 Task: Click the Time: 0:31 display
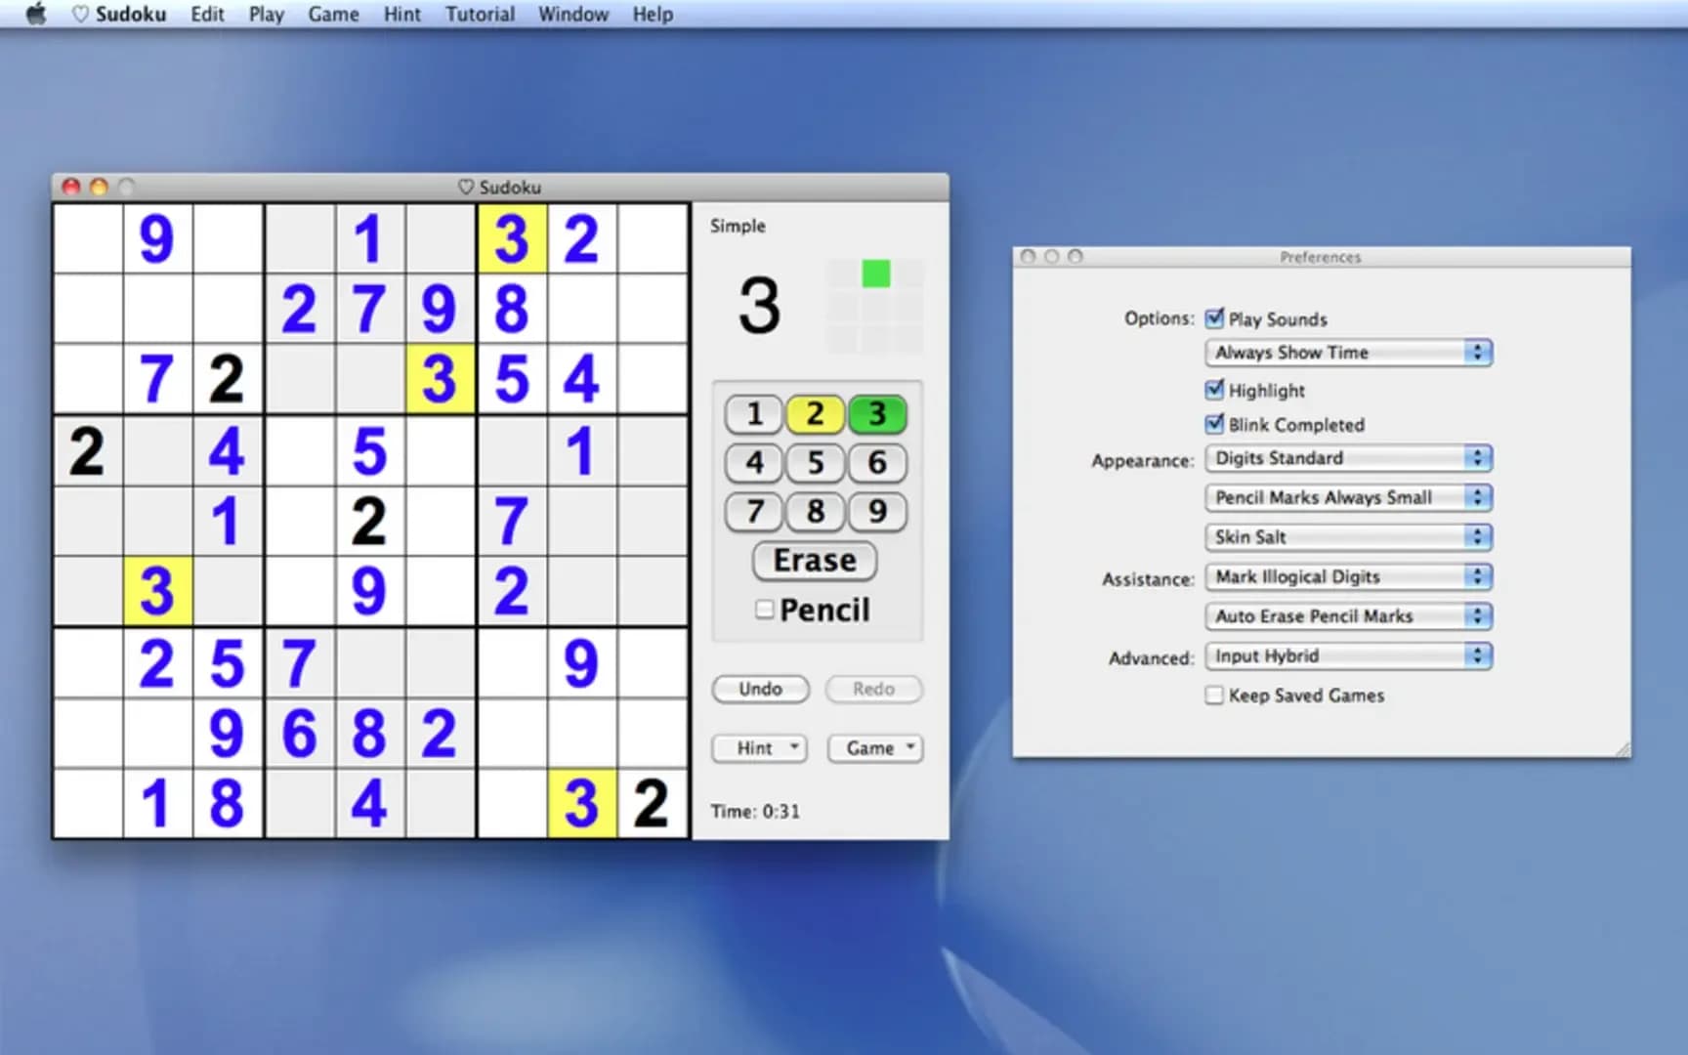point(755,812)
